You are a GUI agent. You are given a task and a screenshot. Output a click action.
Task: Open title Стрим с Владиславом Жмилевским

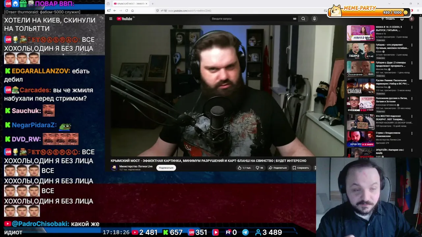coord(388,134)
